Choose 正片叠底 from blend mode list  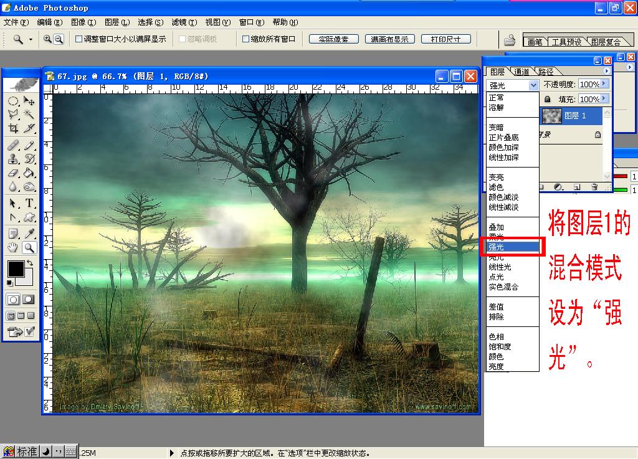[503, 138]
